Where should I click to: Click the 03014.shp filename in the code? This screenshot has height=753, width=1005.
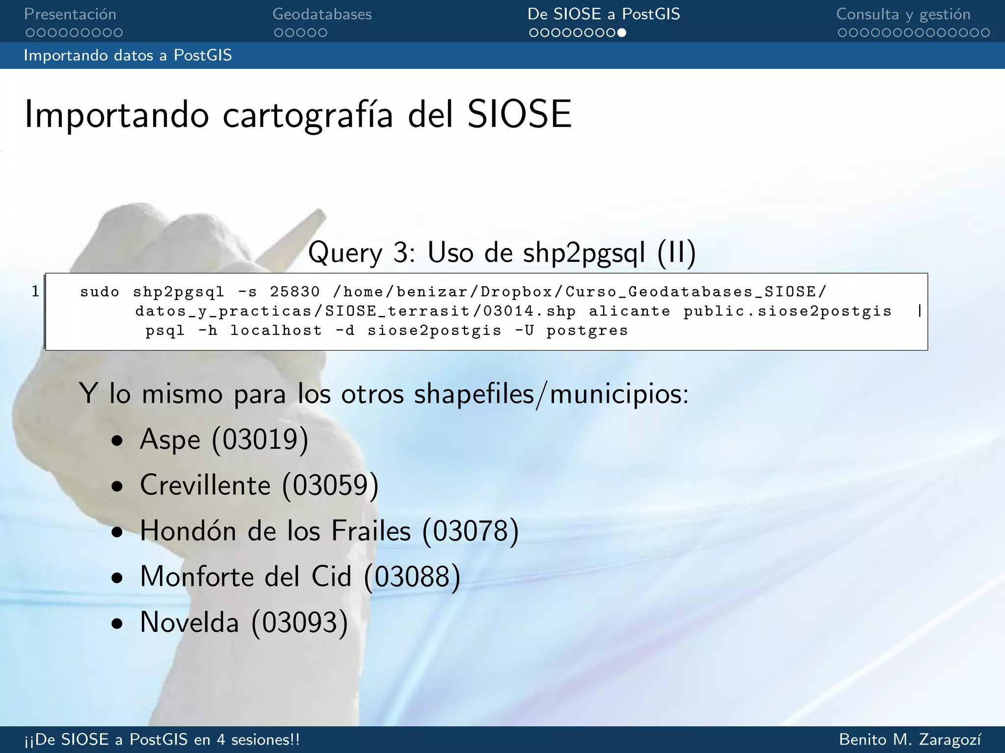click(529, 311)
